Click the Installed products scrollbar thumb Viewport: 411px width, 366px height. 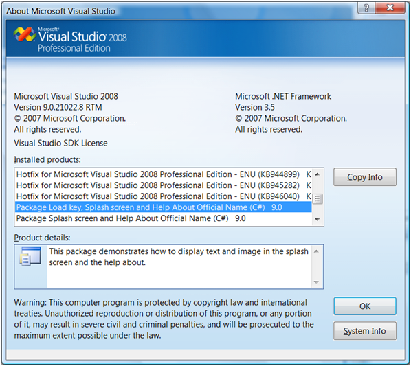point(318,199)
